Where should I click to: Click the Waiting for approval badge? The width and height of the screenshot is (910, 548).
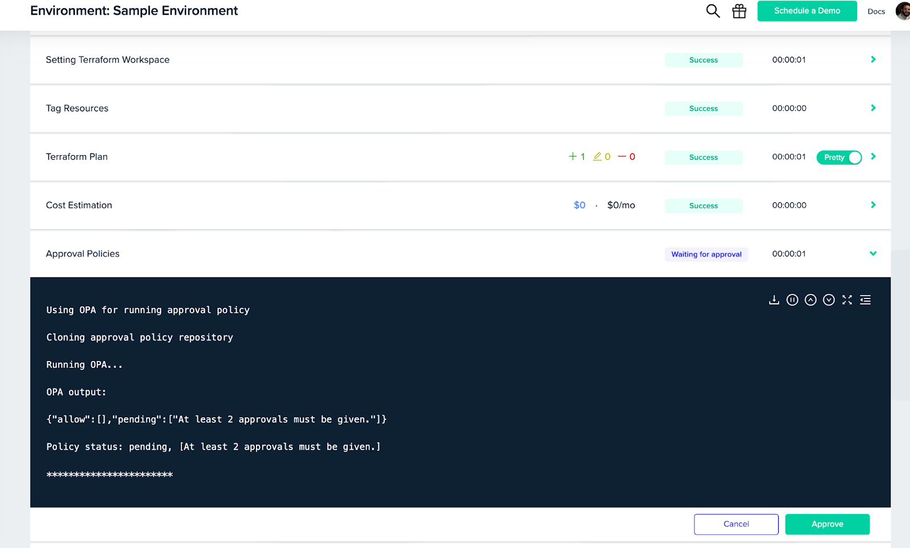point(706,254)
